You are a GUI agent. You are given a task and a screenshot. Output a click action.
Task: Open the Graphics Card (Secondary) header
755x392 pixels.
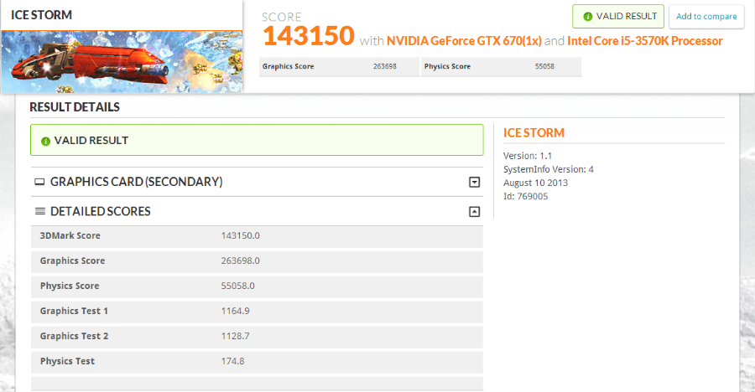click(136, 182)
